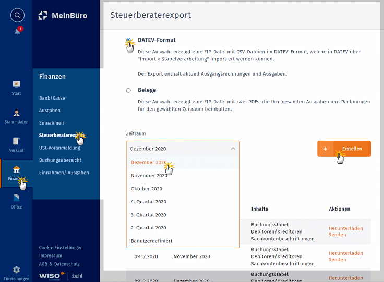384x282 pixels.
Task: Choose 3. Quartal 2020 option
Action: 183,215
